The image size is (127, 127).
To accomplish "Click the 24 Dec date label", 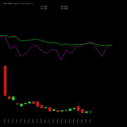I will pyautogui.click(x=37, y=121).
